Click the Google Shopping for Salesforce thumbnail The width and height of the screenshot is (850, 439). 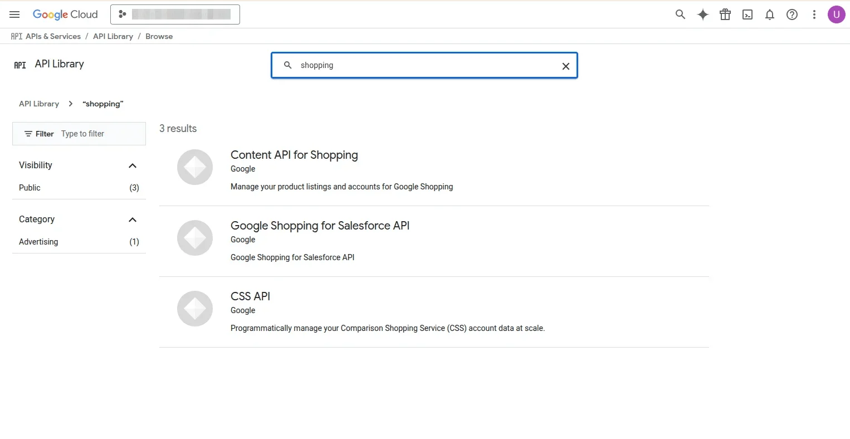coord(195,238)
